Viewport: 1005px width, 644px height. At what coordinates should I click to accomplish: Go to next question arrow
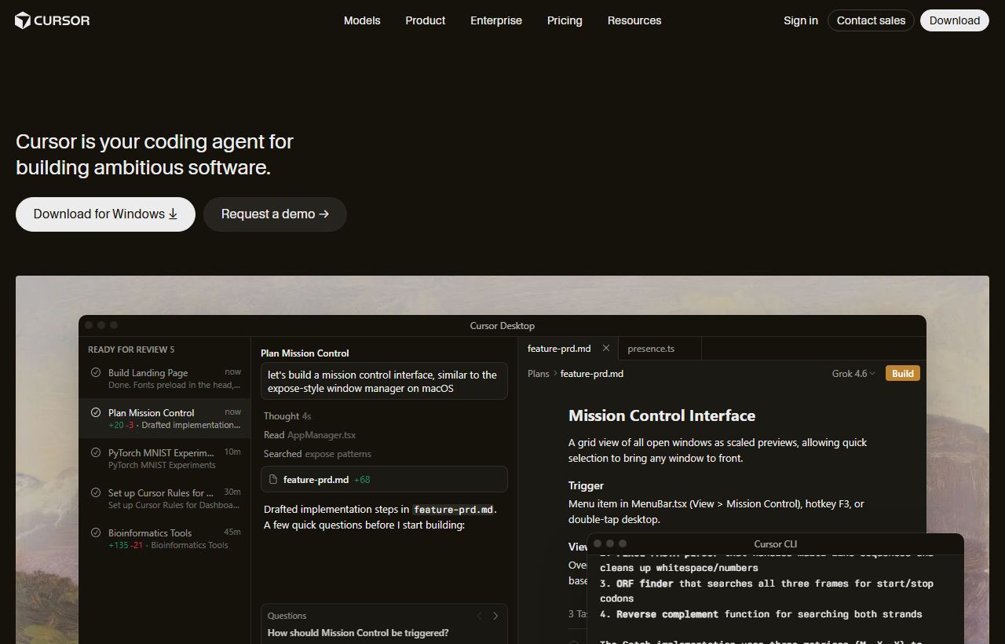click(x=495, y=616)
